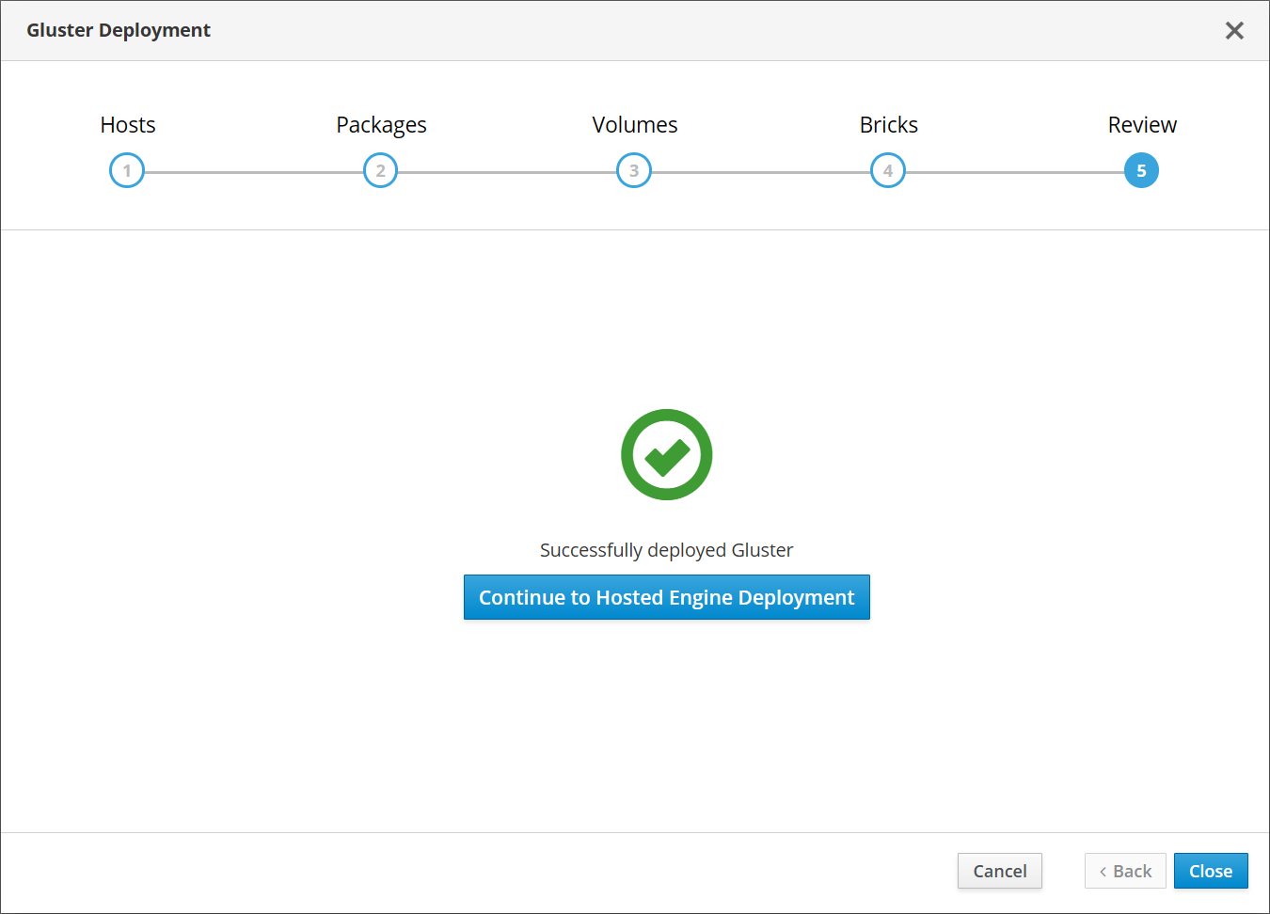Click the Gluster Deployment dialog title
The width and height of the screenshot is (1270, 914).
119,30
